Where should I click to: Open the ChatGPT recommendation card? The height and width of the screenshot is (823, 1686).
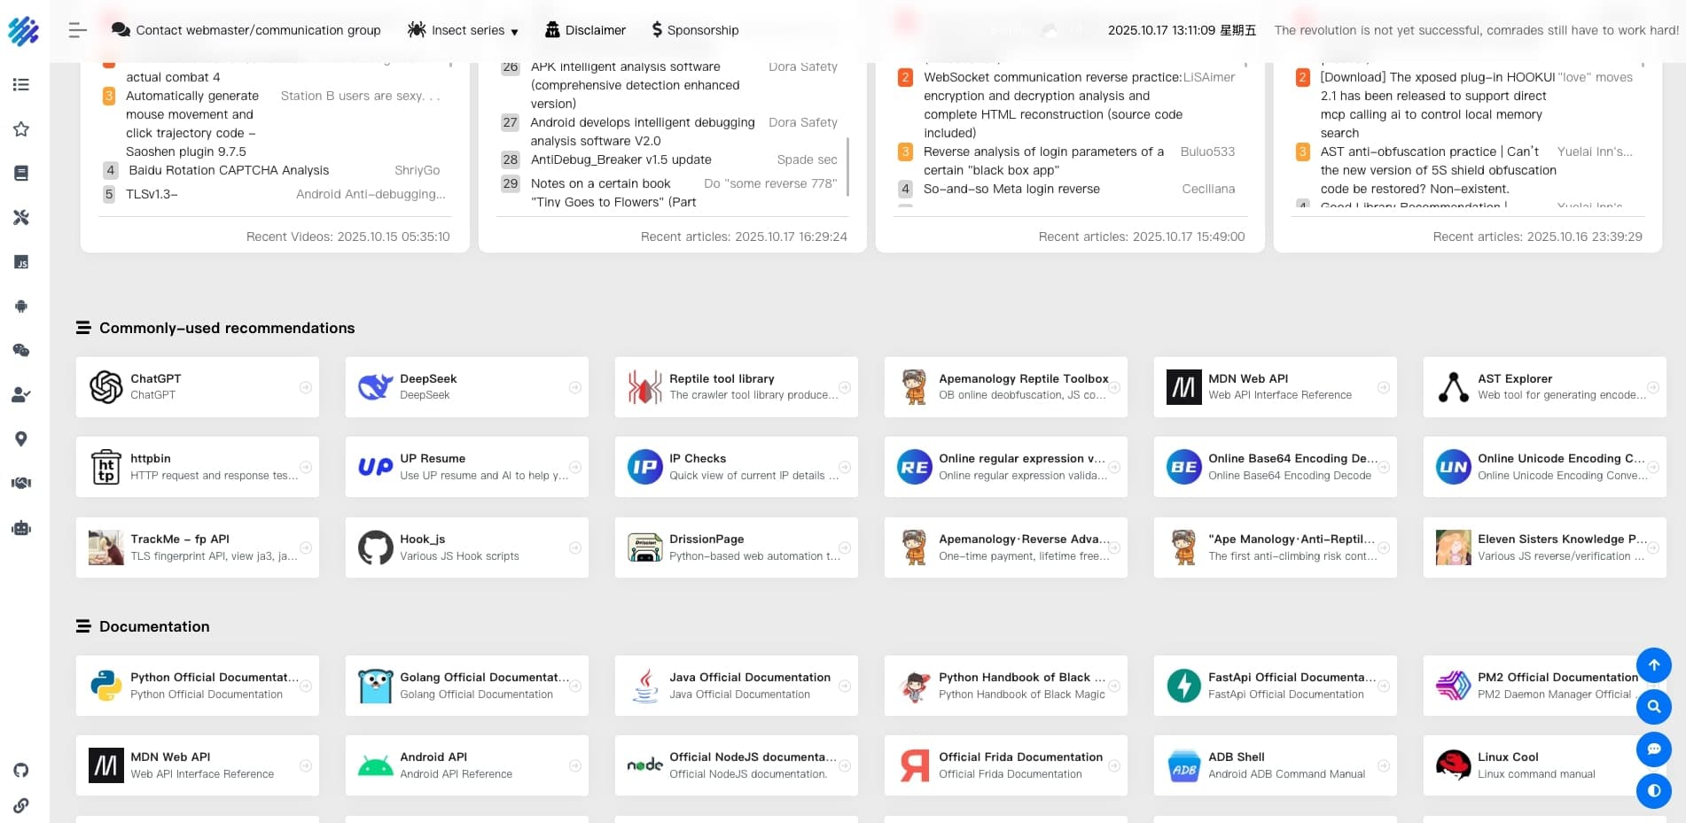[197, 387]
